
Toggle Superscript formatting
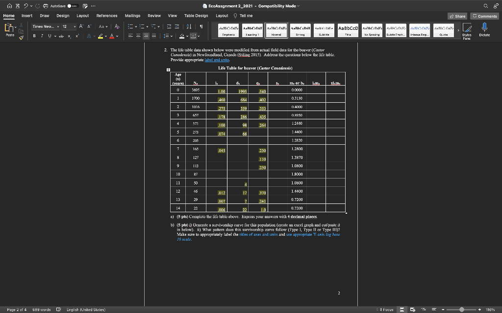tap(77, 36)
